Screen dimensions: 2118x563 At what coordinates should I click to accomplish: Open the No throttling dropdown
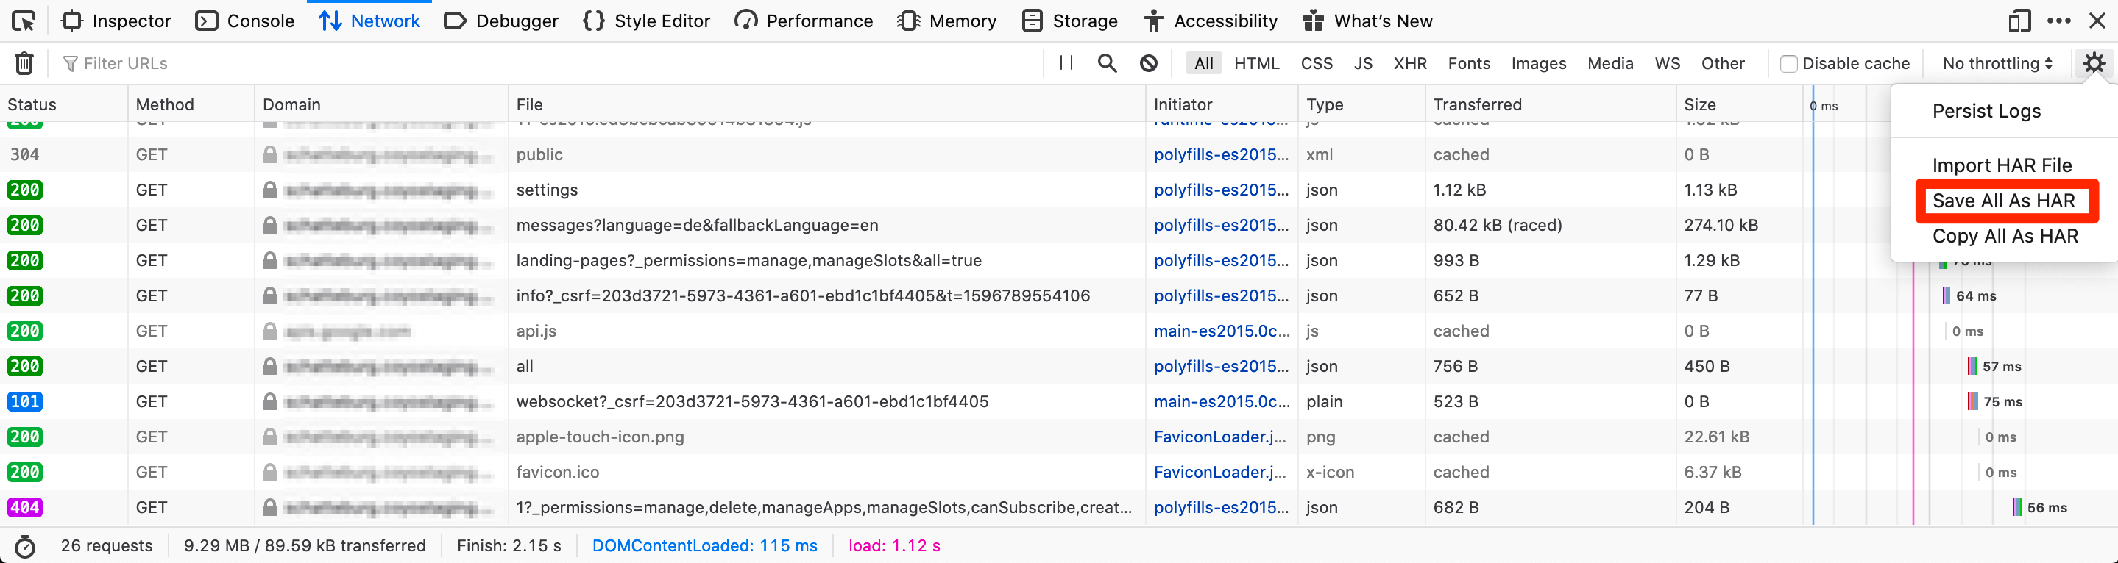coord(1997,64)
